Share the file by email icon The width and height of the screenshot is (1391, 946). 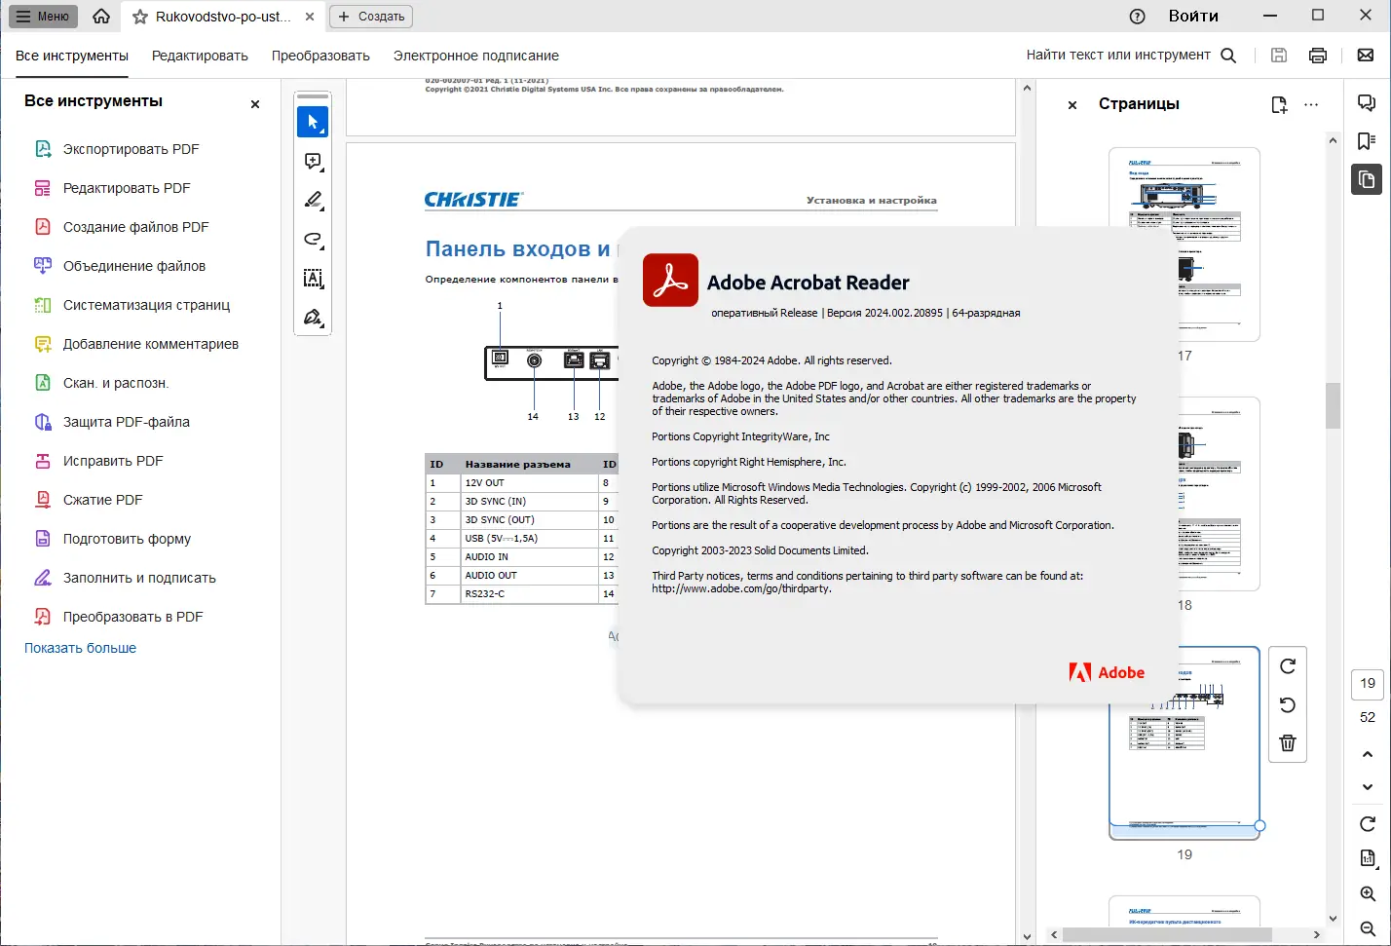point(1366,56)
